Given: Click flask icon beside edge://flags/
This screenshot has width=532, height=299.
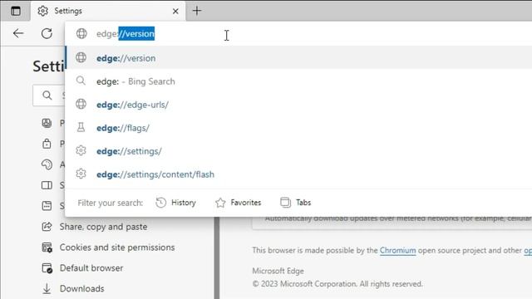Looking at the screenshot, I should tap(81, 127).
